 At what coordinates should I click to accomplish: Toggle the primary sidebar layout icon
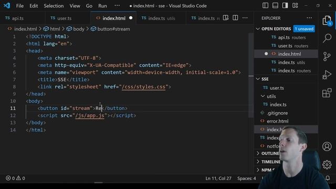click(265, 6)
